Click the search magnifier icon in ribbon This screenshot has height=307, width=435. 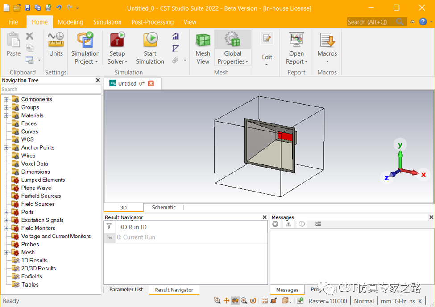[x=400, y=22]
